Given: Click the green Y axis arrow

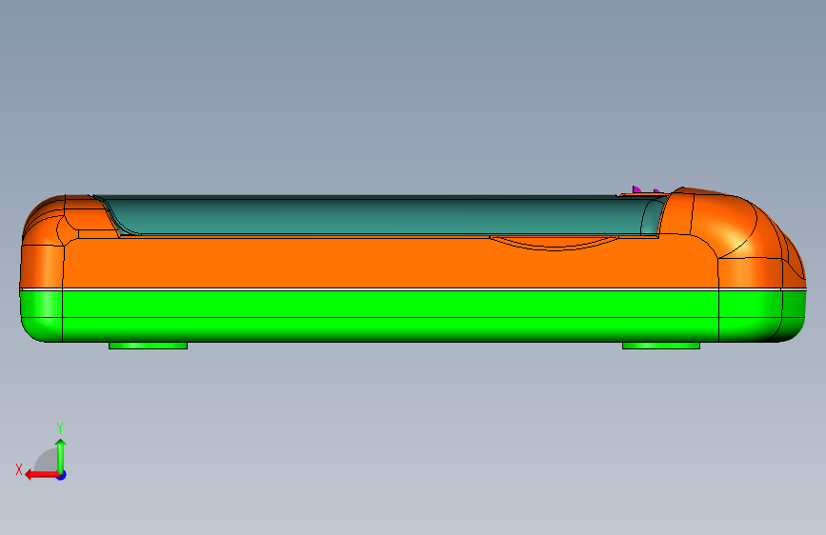Looking at the screenshot, I should (x=61, y=455).
